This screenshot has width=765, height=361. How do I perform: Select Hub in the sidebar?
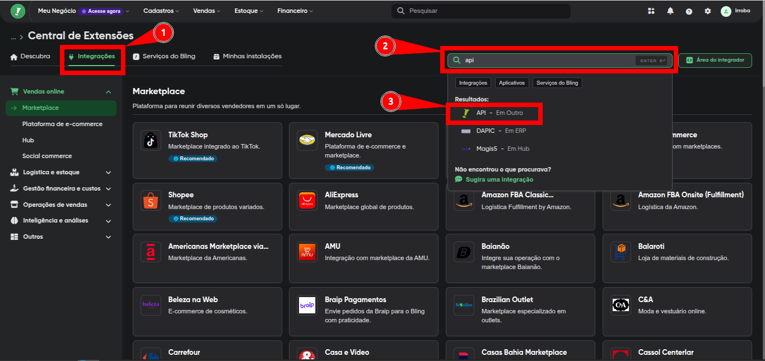(28, 140)
